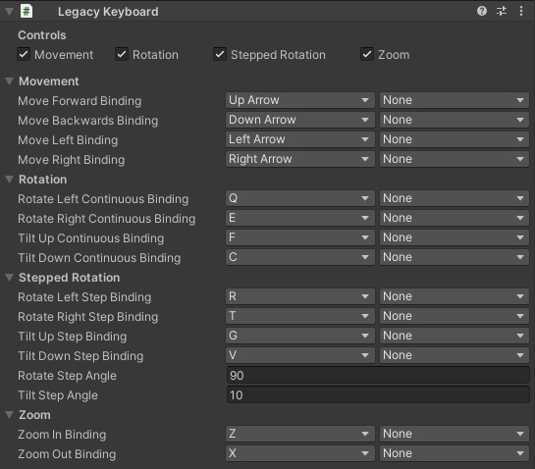Click the Zoom Out Binding label
Image resolution: width=535 pixels, height=469 pixels.
click(67, 454)
